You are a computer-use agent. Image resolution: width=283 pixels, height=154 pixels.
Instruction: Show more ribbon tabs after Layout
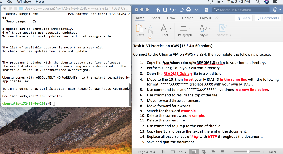pyautogui.click(x=217, y=18)
